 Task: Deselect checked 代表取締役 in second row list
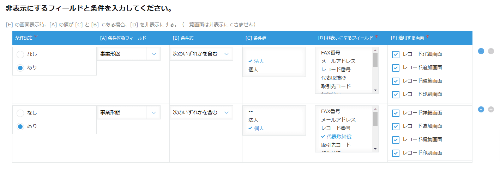(x=336, y=137)
